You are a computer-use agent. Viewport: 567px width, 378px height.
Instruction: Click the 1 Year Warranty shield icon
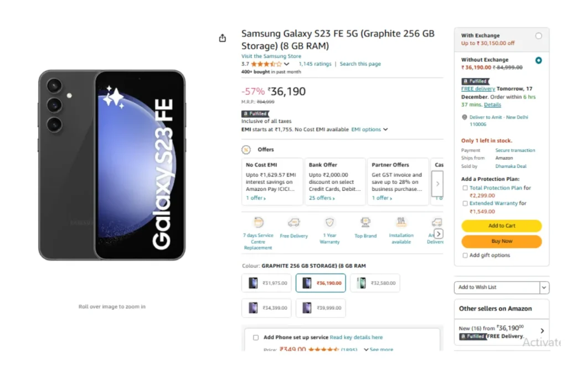[x=329, y=222]
